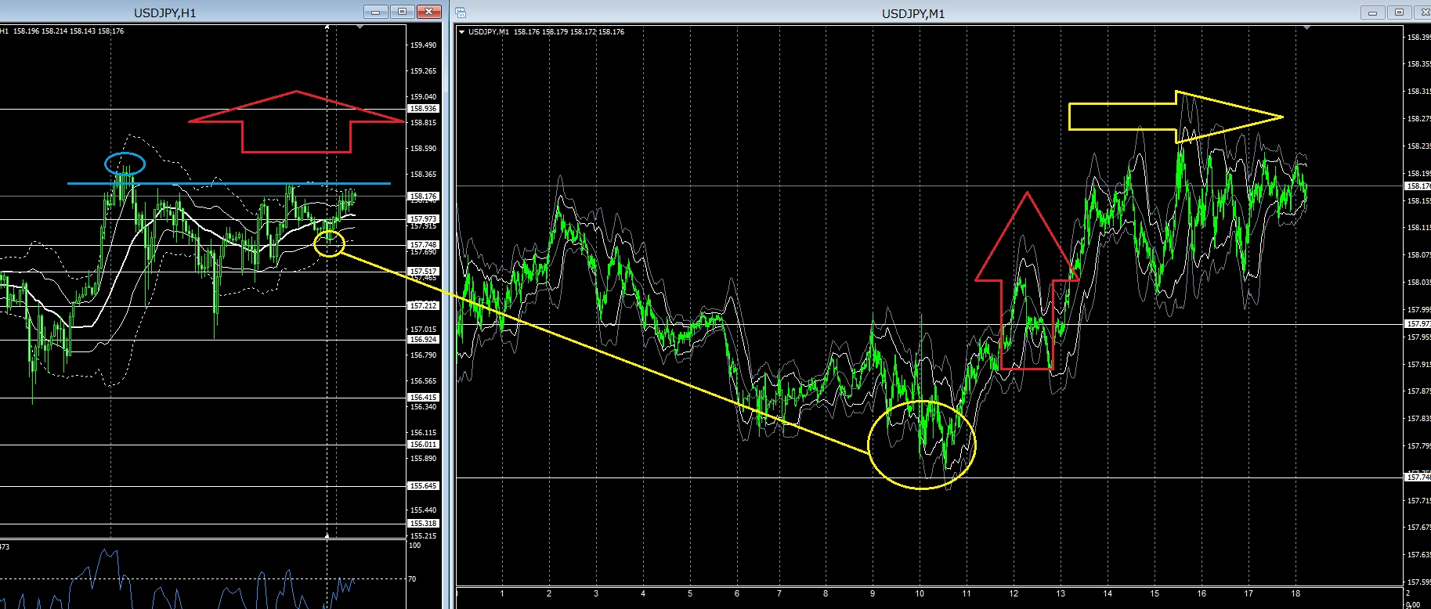The width and height of the screenshot is (1431, 609).
Task: Click the 157.748 line price label on the H1 axis
Action: [x=423, y=245]
